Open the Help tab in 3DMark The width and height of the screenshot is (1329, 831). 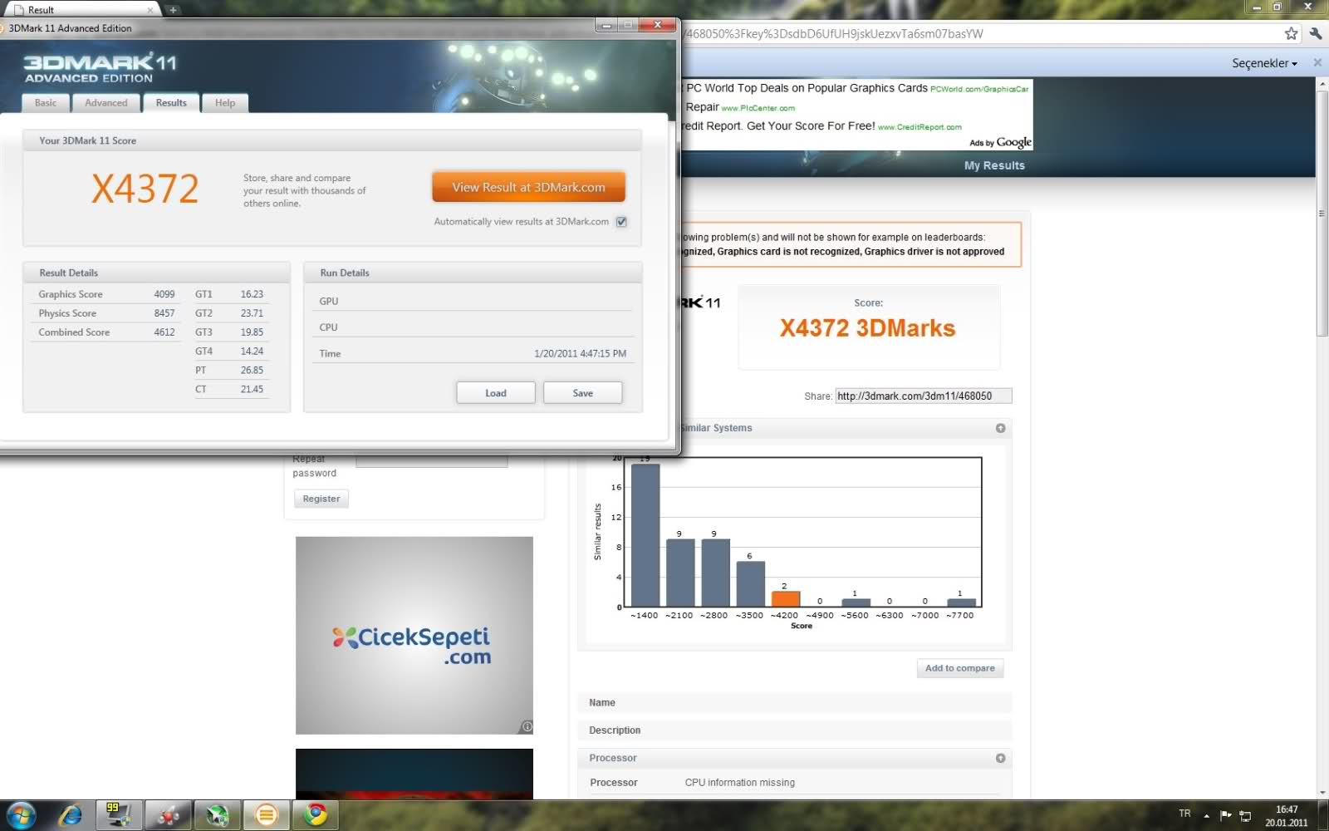point(225,103)
